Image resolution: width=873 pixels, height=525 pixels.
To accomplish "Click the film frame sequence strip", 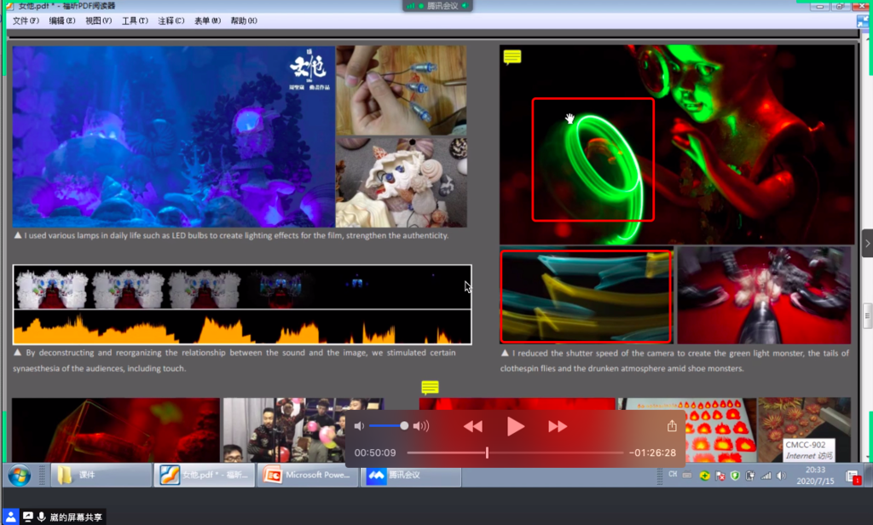I will pyautogui.click(x=242, y=287).
